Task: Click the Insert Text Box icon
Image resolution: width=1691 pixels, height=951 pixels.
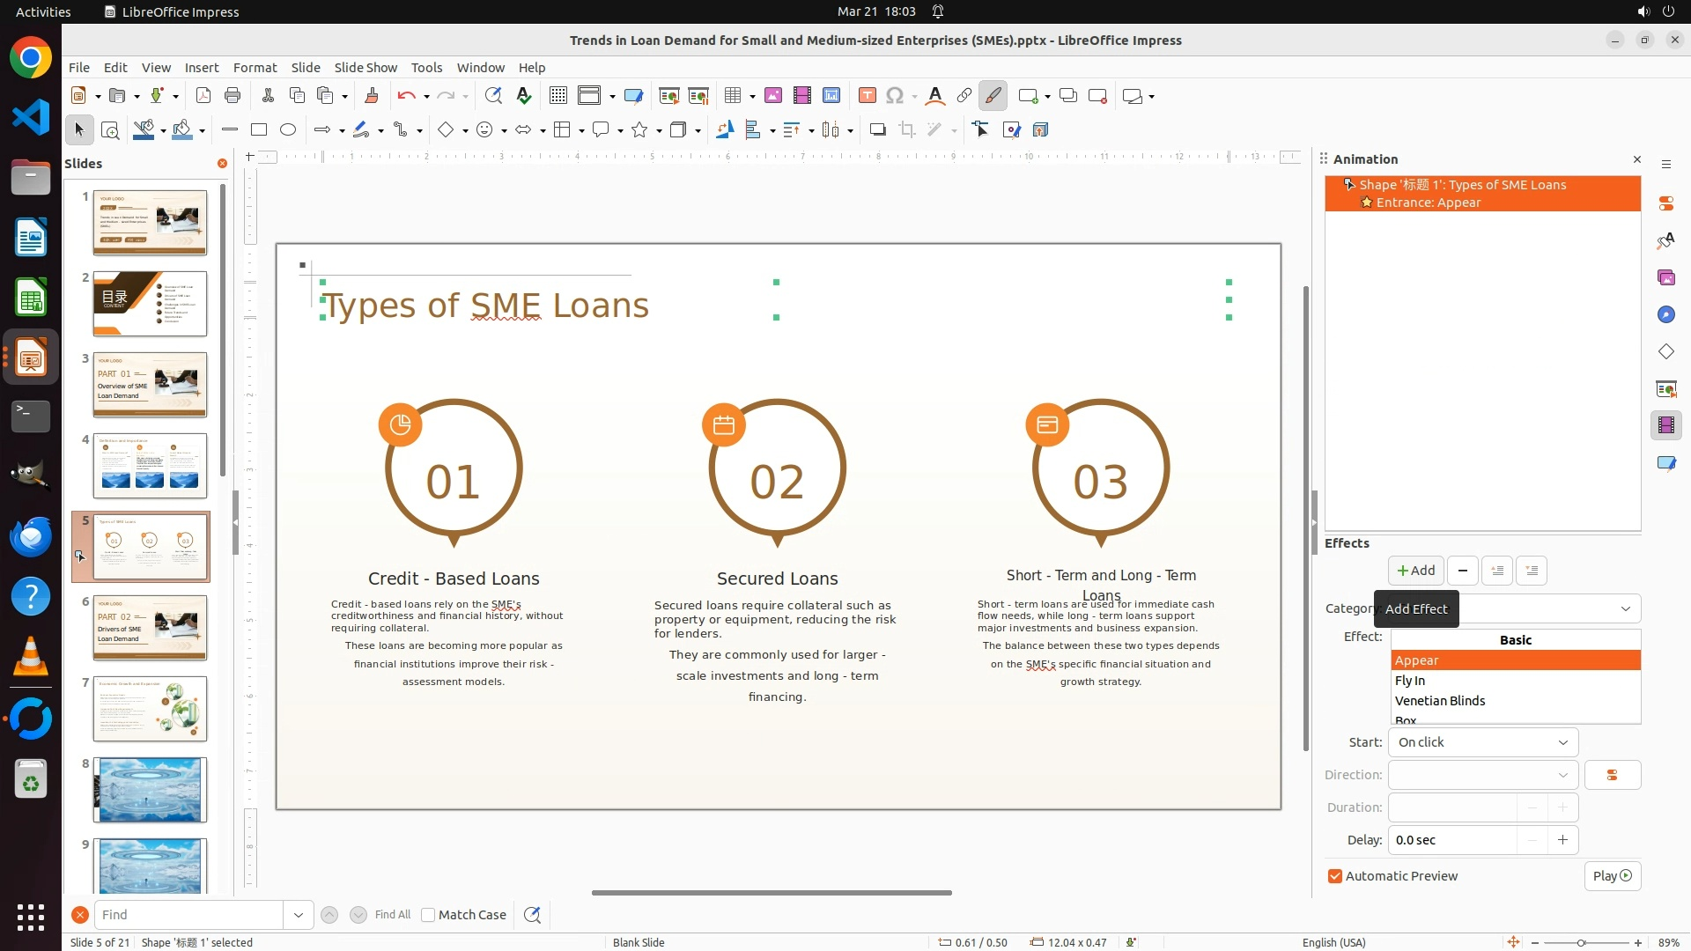Action: (x=867, y=96)
